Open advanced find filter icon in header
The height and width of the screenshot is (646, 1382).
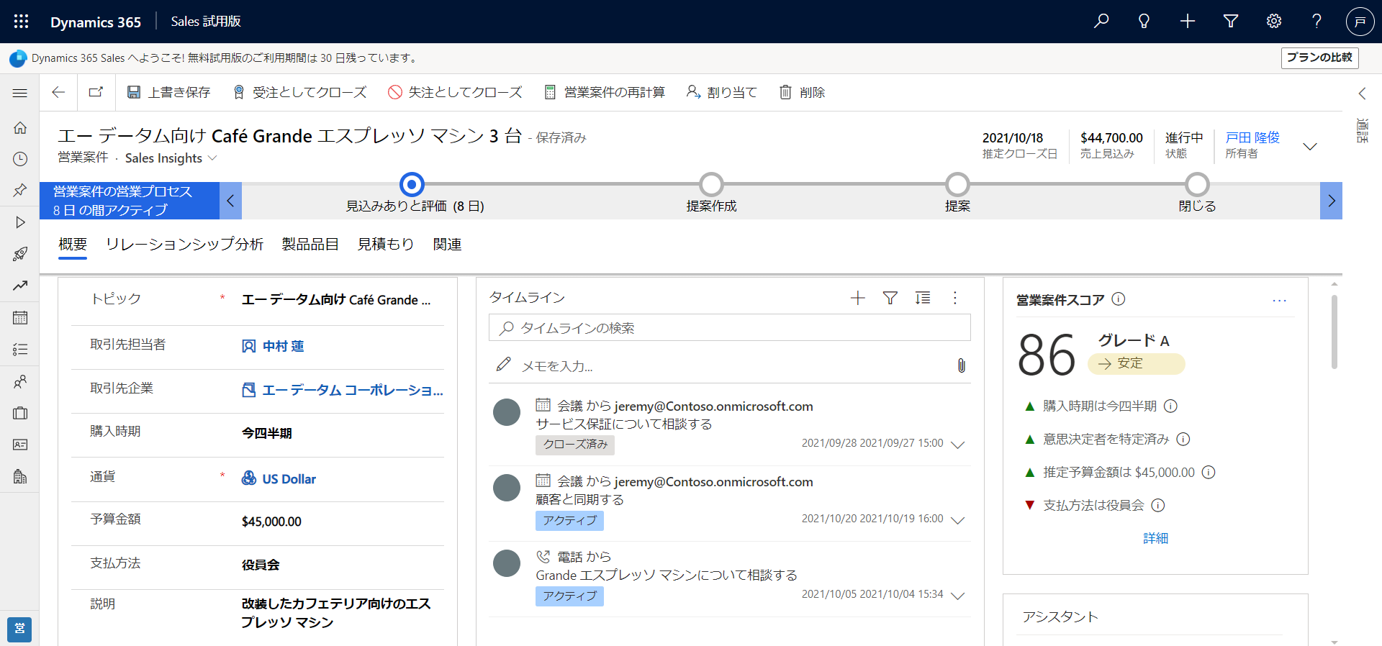coord(1231,22)
